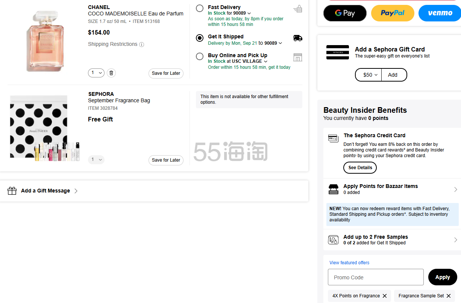461x303 pixels.
Task: Click the gift box icon
Action: click(x=12, y=191)
